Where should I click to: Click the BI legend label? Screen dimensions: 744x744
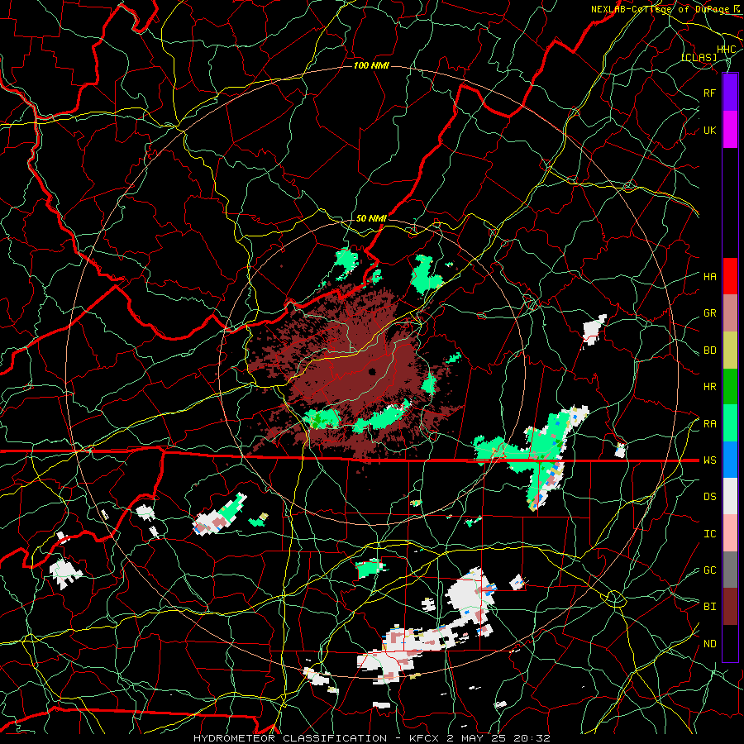click(710, 607)
